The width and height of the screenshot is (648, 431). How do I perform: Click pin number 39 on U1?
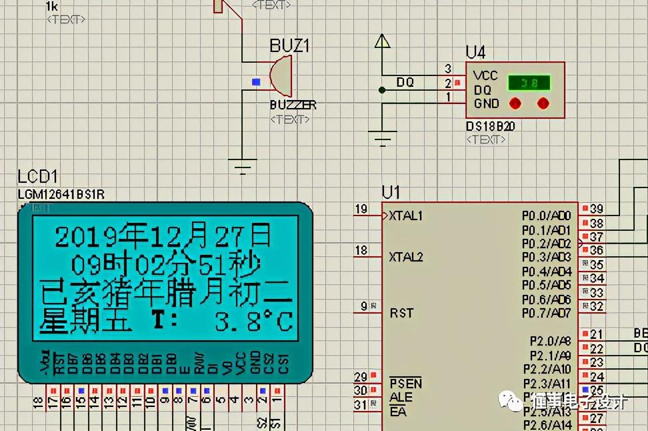pyautogui.click(x=597, y=209)
